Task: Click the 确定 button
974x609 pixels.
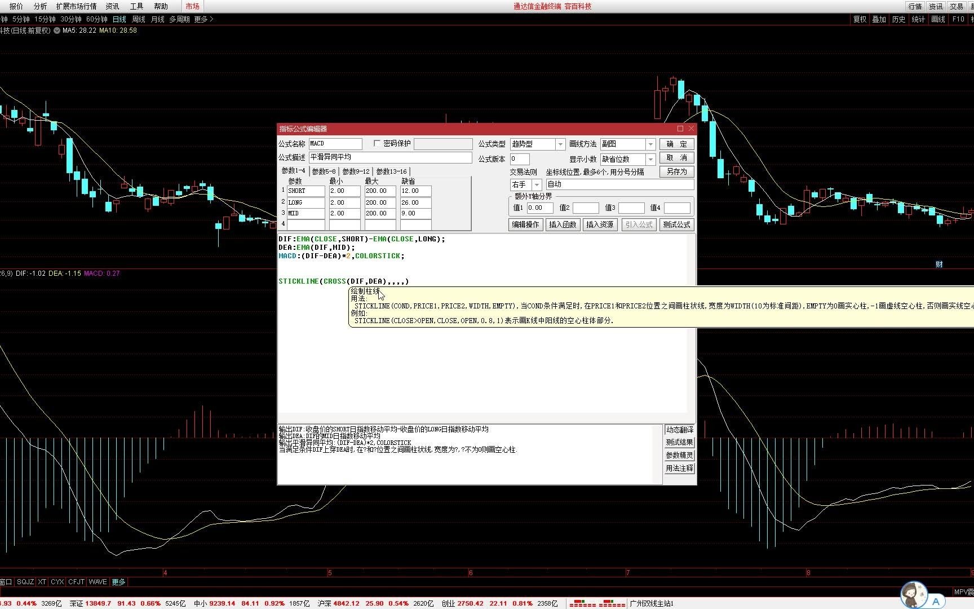Action: click(x=677, y=144)
